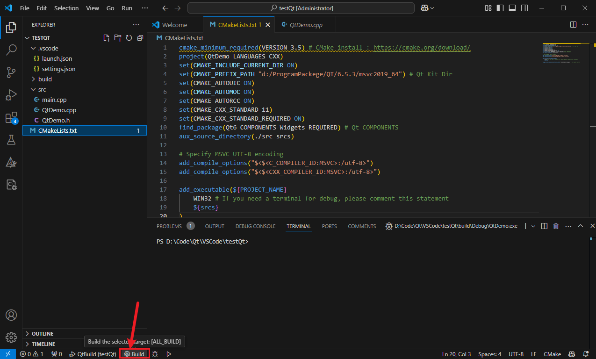Open the Selection menu
Image resolution: width=596 pixels, height=359 pixels.
pos(66,8)
